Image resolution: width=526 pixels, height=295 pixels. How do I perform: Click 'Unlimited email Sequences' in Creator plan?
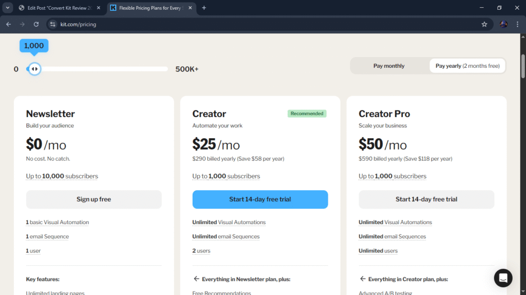[x=226, y=236]
